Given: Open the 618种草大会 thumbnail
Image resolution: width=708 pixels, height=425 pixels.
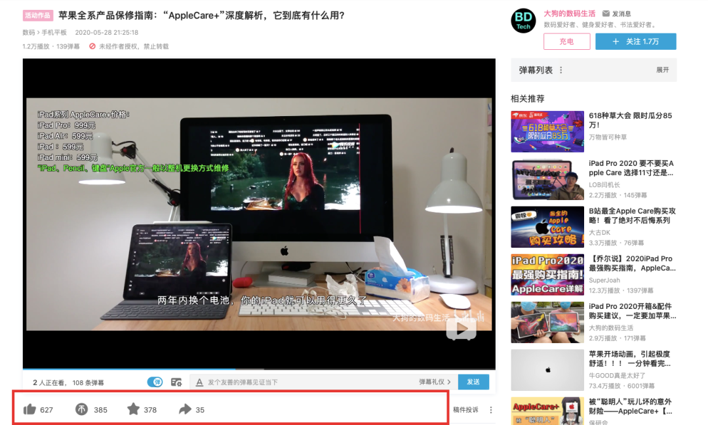Looking at the screenshot, I should (547, 131).
